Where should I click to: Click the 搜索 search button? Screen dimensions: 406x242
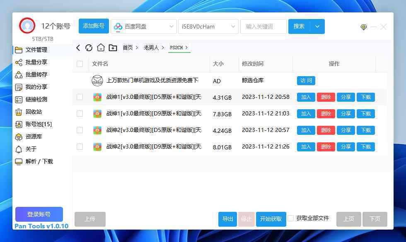(x=299, y=26)
